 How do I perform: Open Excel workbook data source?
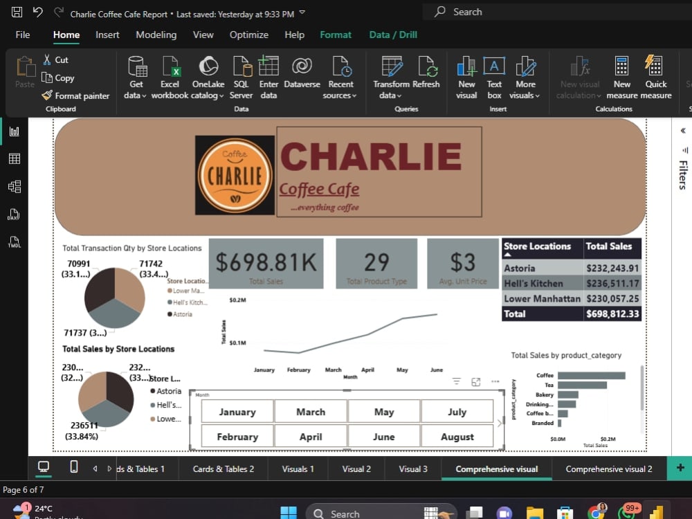pyautogui.click(x=170, y=78)
